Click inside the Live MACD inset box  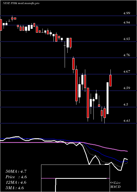(75, 178)
